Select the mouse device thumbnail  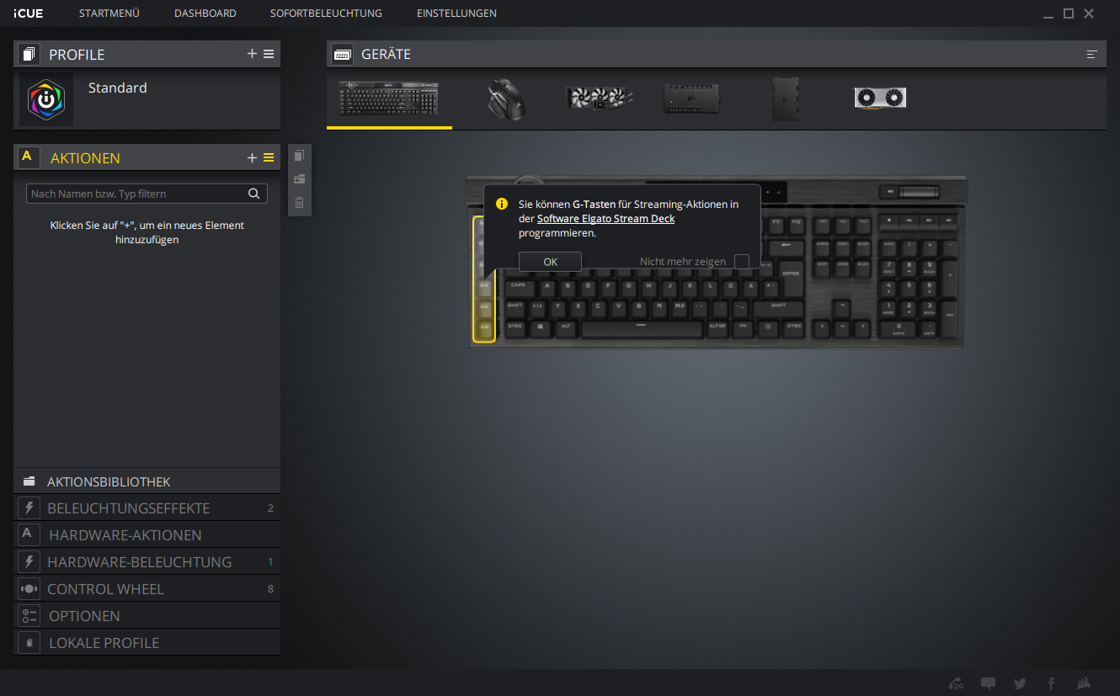pyautogui.click(x=506, y=99)
